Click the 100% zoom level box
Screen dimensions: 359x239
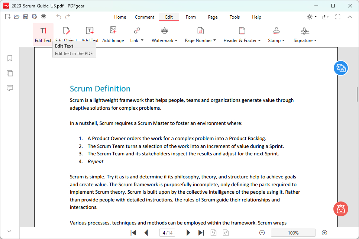point(293,233)
